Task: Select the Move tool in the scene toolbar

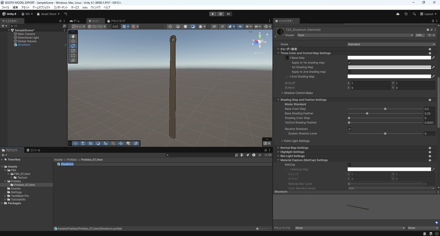Action: 73,41
